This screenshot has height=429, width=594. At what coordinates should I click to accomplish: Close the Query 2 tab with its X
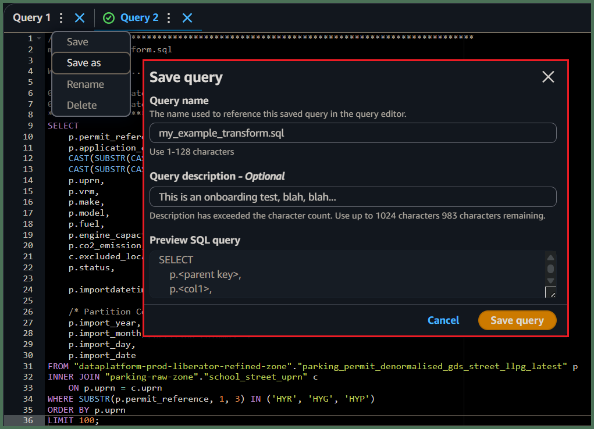pyautogui.click(x=187, y=18)
